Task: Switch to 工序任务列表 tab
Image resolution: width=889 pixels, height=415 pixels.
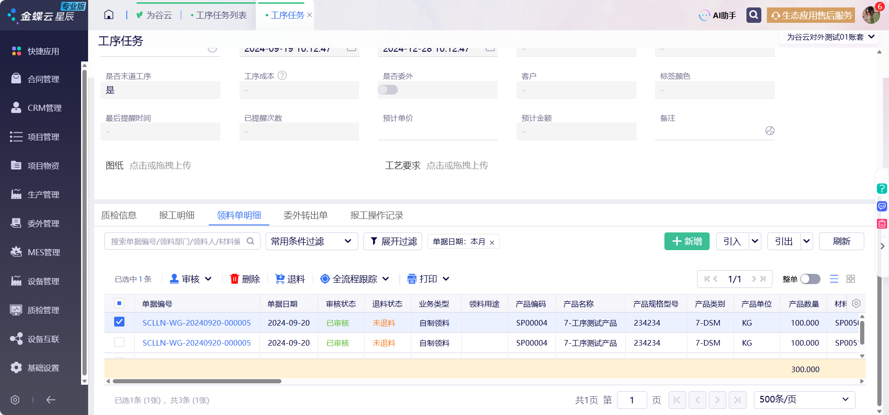Action: (x=219, y=15)
